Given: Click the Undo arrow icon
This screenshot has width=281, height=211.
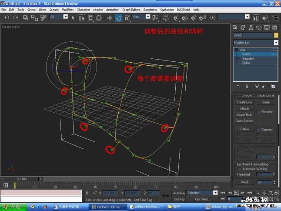Looking at the screenshot, I should [7, 17].
